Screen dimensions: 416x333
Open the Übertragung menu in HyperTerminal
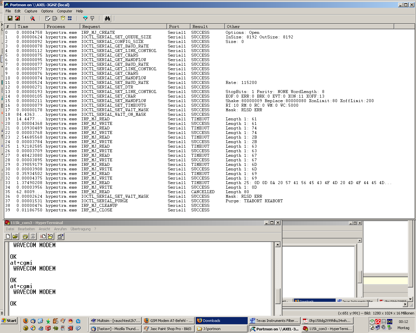point(81,229)
